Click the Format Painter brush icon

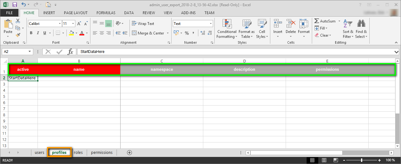18,35
